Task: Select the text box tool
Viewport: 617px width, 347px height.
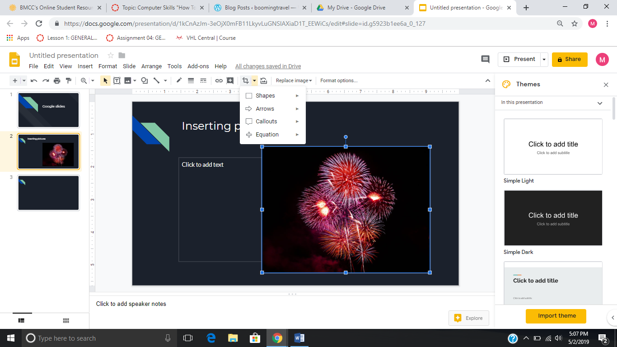Action: (x=117, y=80)
